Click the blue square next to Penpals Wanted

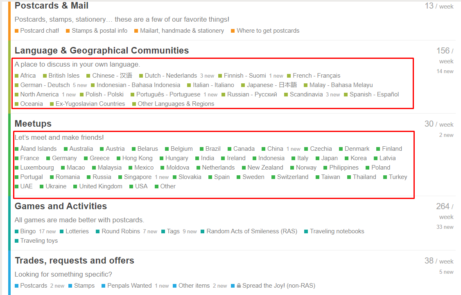click(103, 286)
